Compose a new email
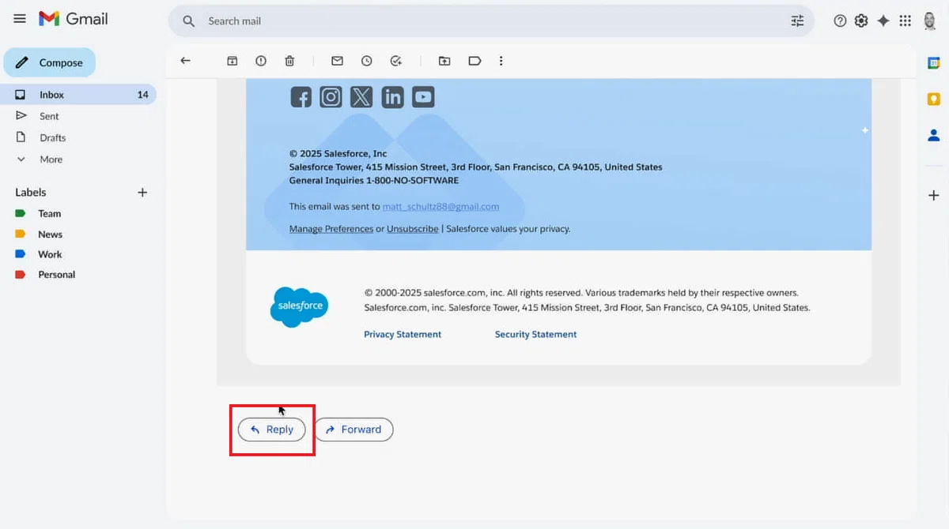 50,62
